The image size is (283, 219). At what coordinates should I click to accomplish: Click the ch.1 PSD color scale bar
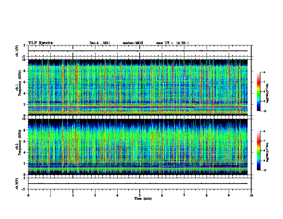tap(259, 92)
